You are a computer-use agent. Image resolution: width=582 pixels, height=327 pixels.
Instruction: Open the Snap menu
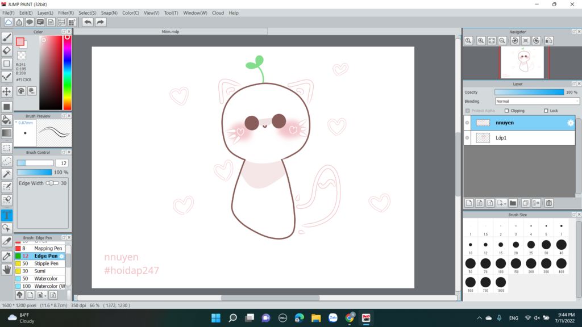coord(109,13)
